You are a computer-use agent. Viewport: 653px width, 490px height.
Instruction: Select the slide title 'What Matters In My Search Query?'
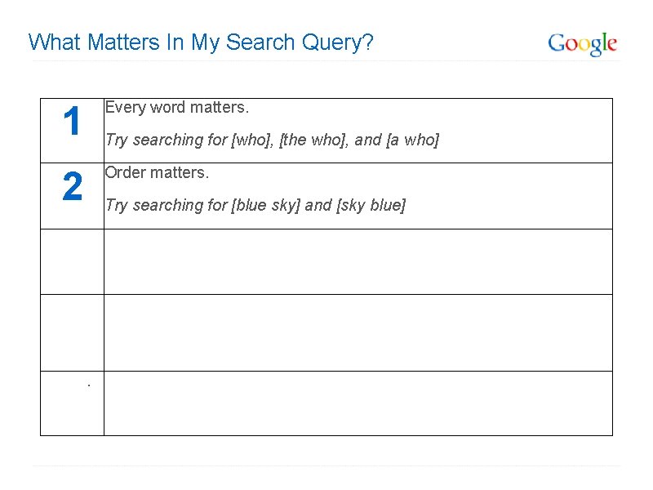click(201, 42)
